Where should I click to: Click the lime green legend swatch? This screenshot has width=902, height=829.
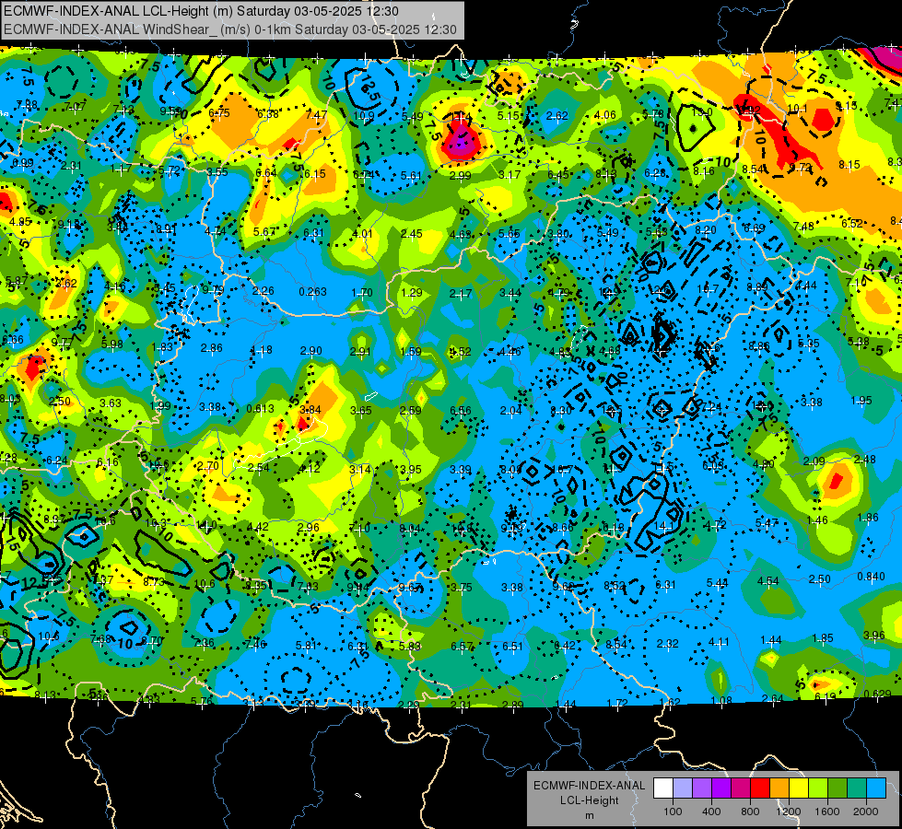(x=818, y=788)
